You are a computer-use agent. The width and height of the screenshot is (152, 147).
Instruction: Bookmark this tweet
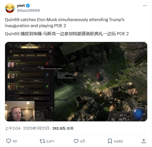pos(110,141)
